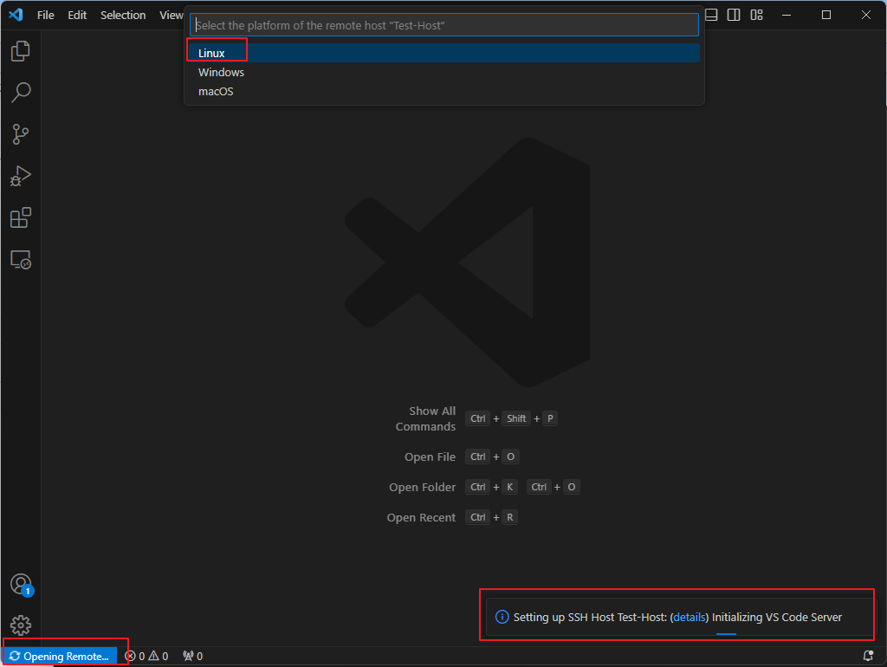Image resolution: width=887 pixels, height=667 pixels.
Task: Select Linux as the remote platform
Action: 444,53
